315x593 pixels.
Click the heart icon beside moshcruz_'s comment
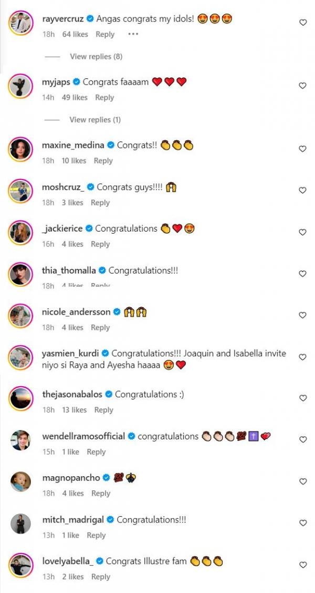302,190
